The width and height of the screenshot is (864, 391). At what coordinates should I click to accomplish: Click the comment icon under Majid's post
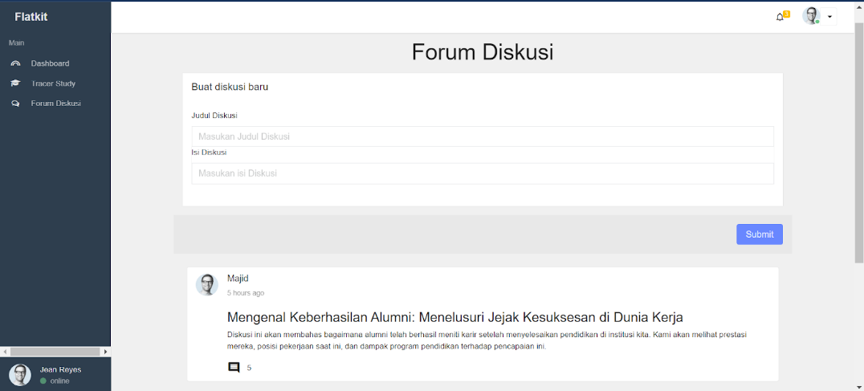[234, 368]
